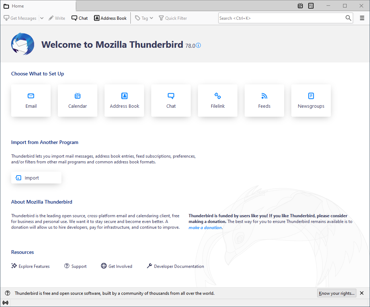Viewport: 370px width, 307px height.
Task: Select the Newsgroups setup option
Action: pyautogui.click(x=311, y=101)
